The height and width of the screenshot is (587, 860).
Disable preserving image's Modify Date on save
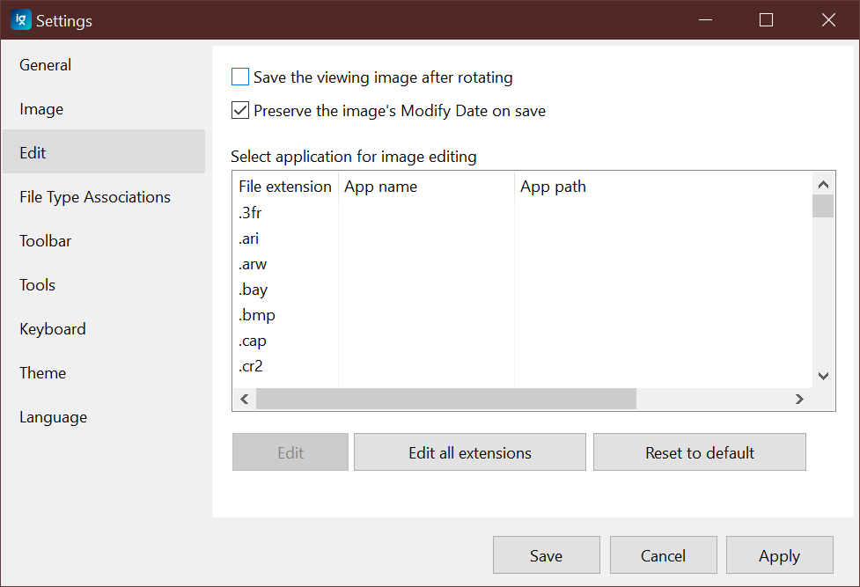click(239, 110)
